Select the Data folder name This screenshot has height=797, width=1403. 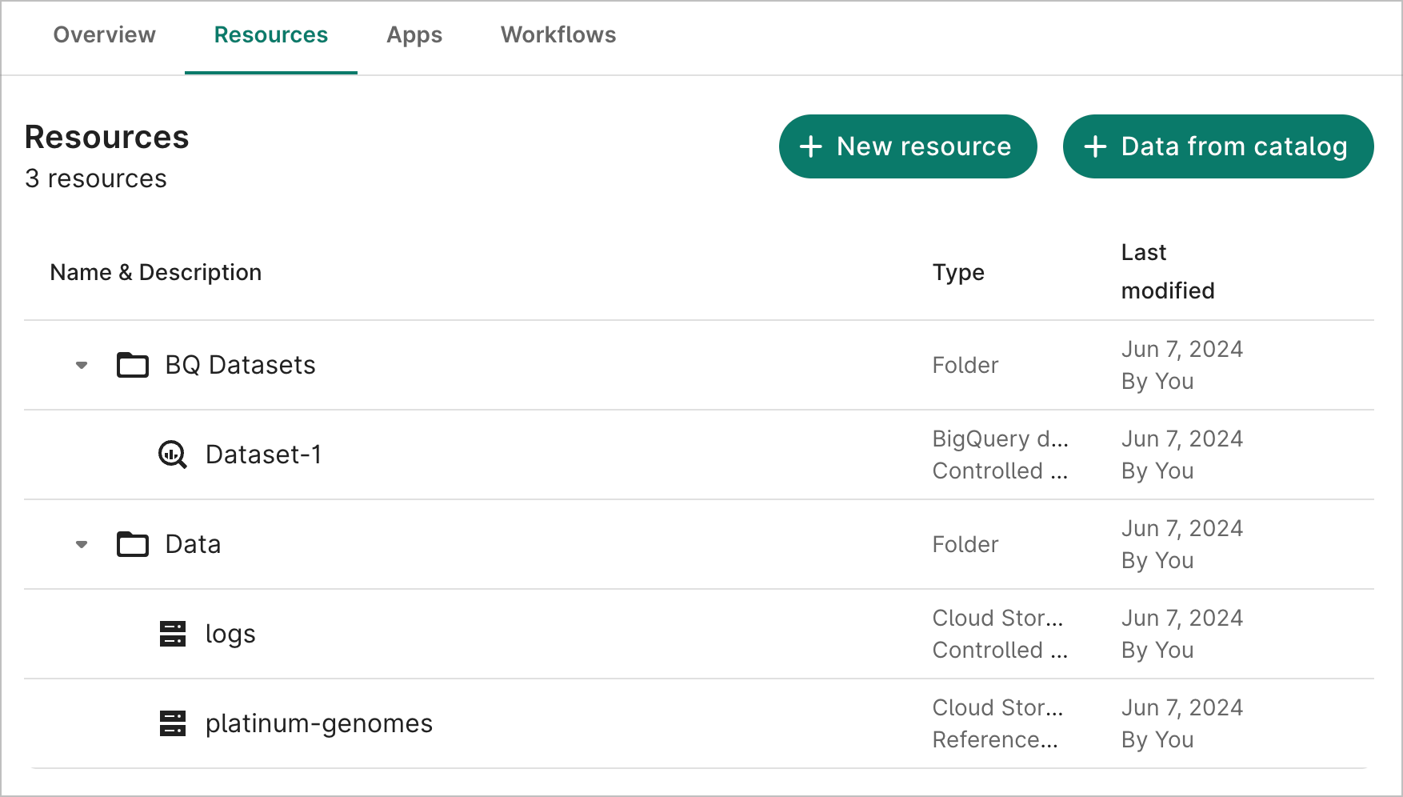point(193,544)
